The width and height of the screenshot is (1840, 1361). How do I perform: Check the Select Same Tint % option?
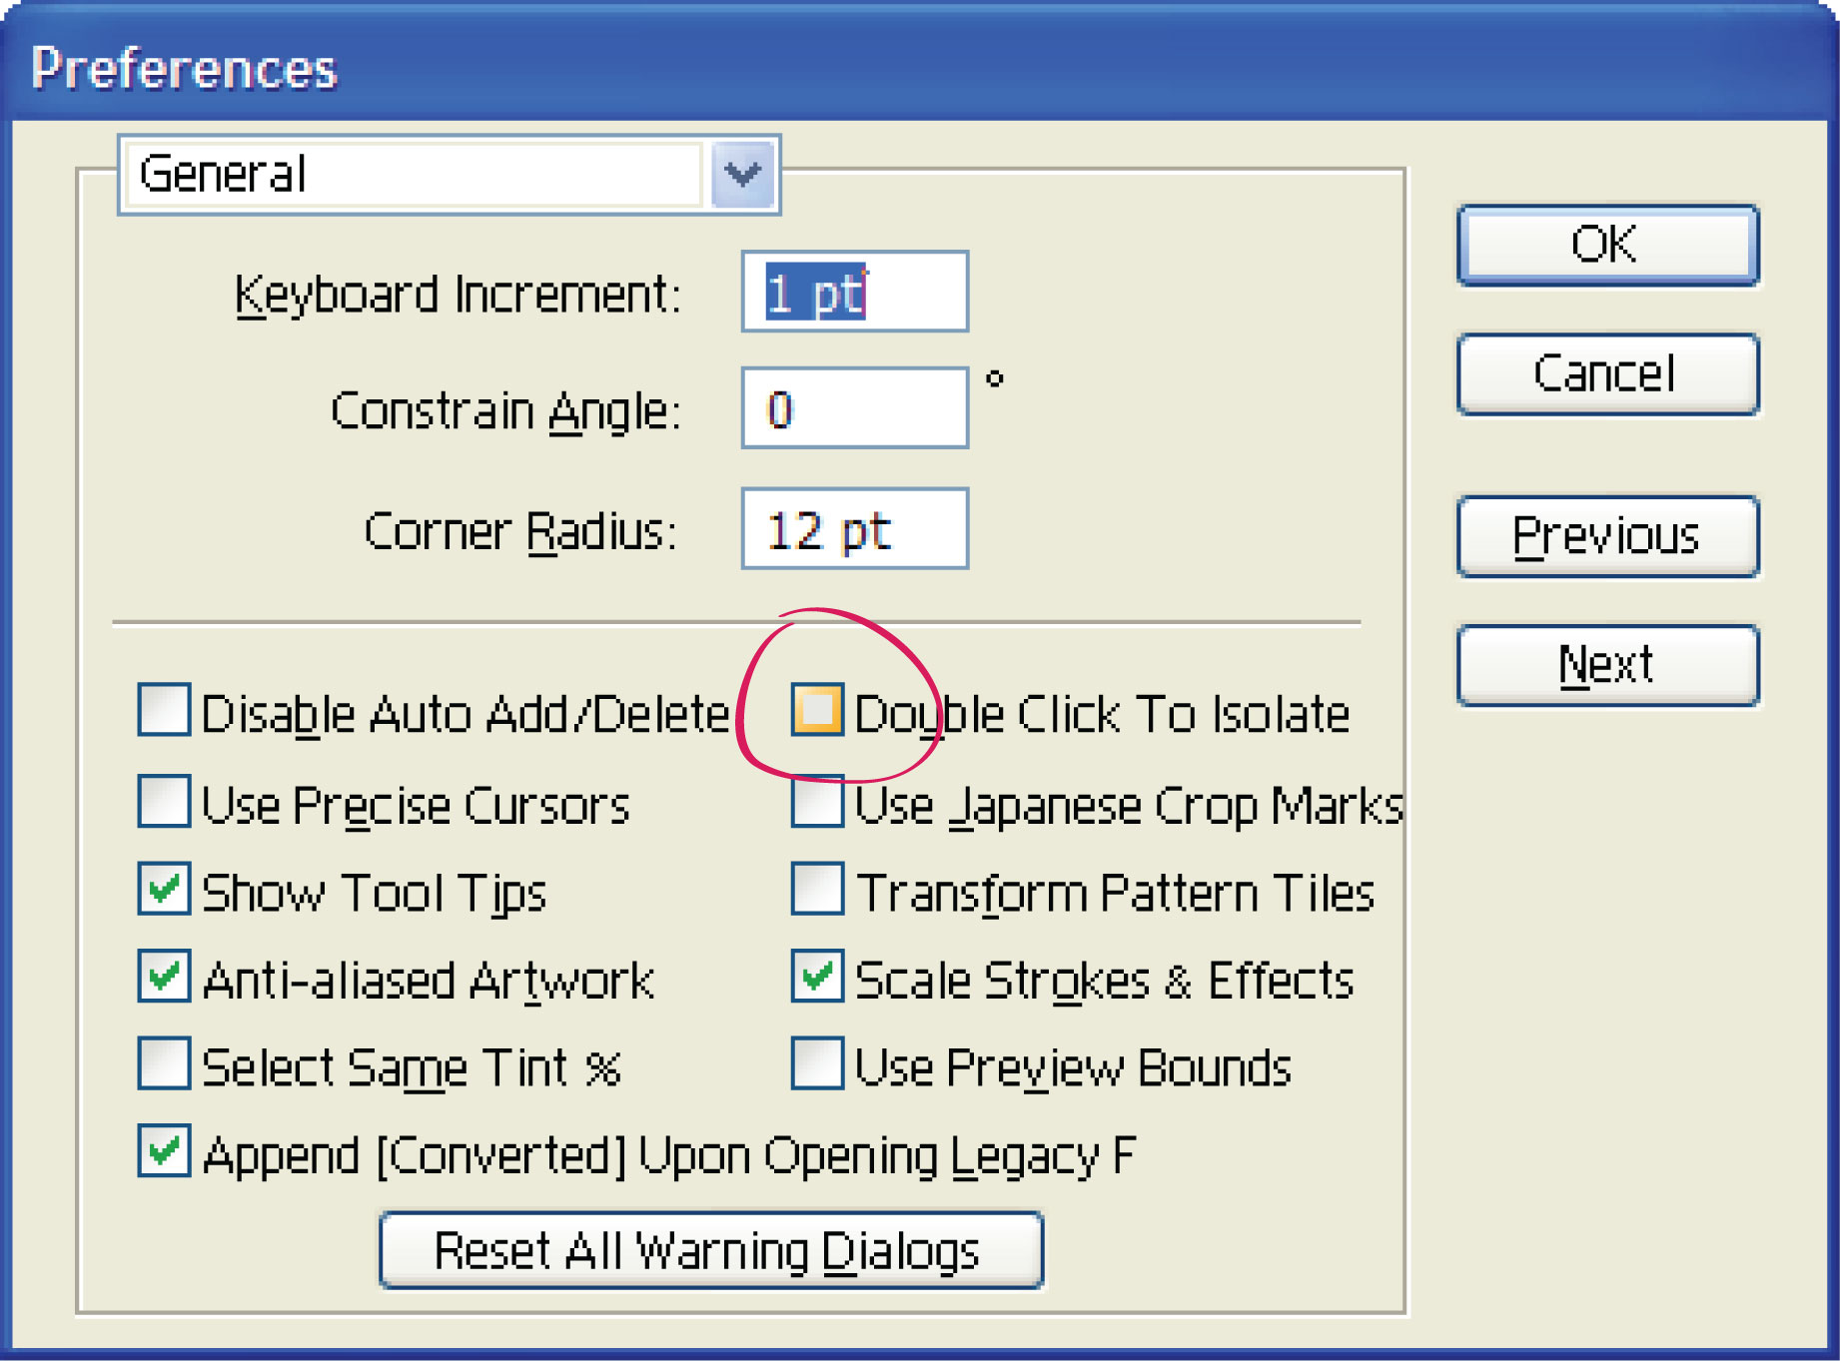[x=164, y=1063]
